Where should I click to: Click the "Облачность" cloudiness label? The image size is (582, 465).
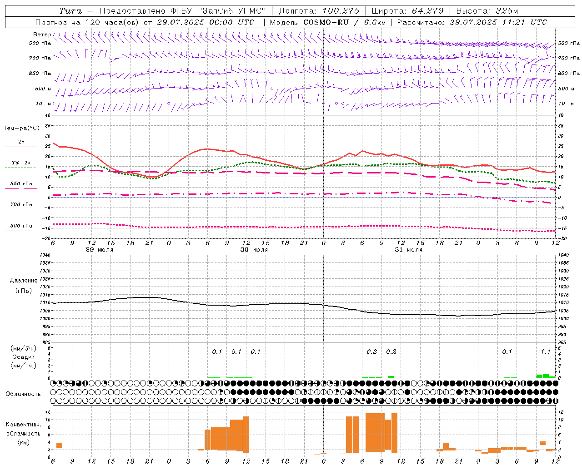pos(23,394)
